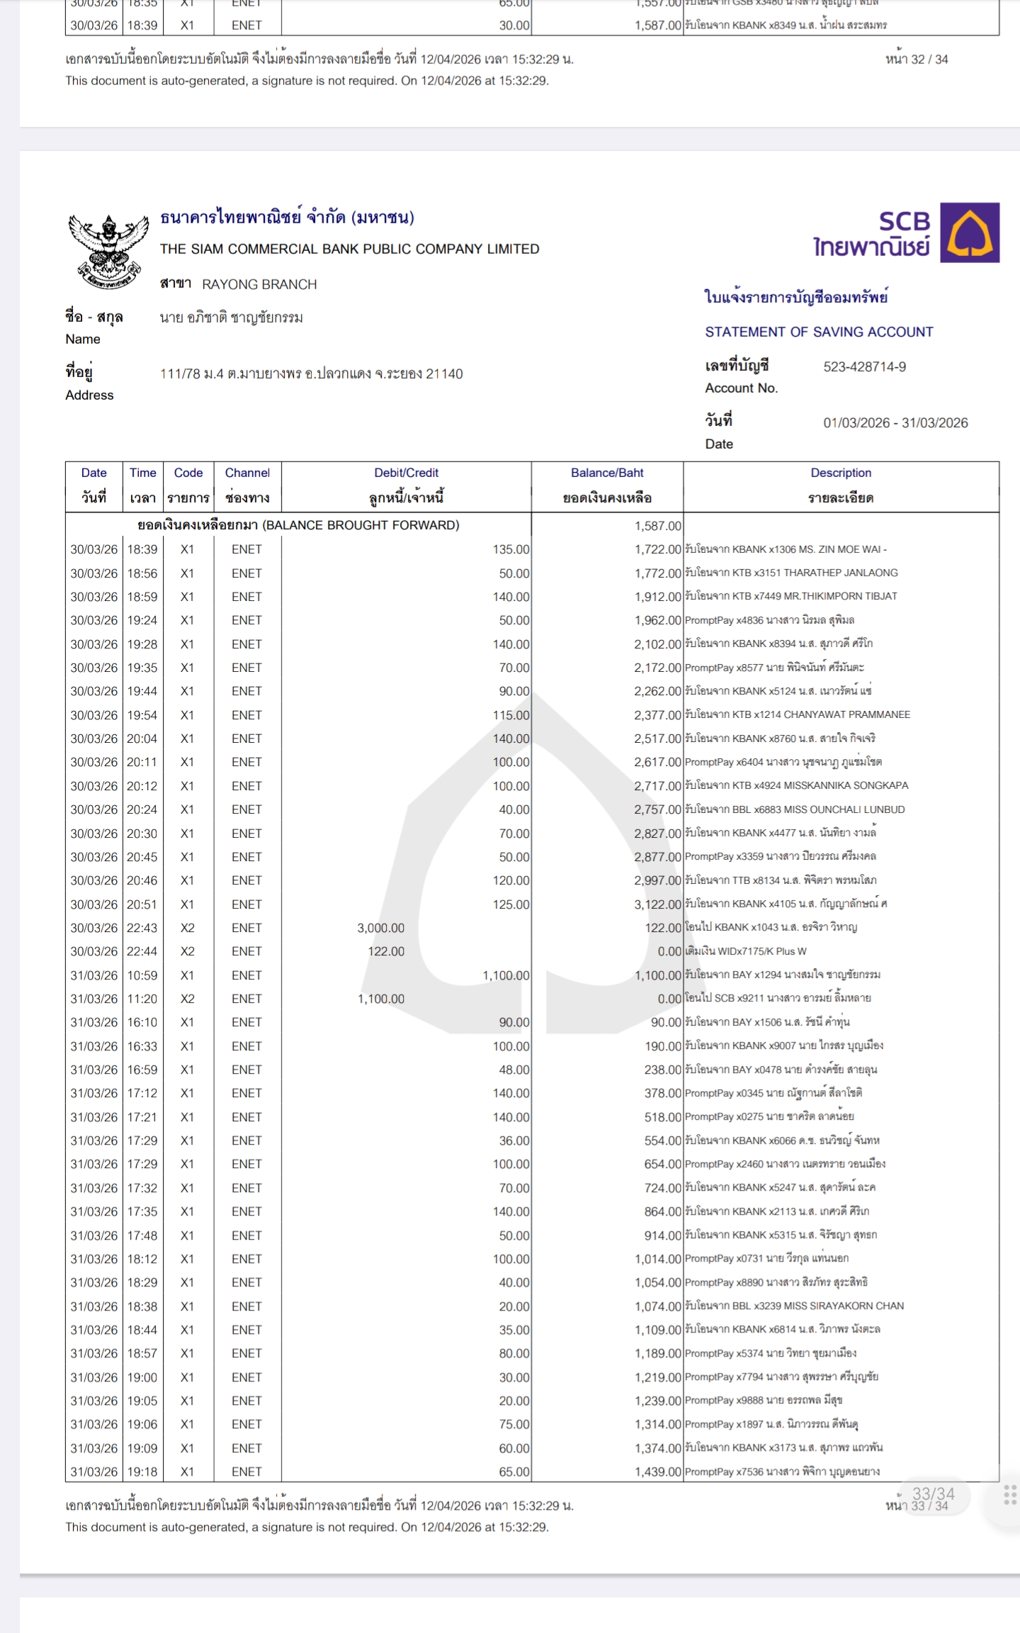This screenshot has height=1633, width=1020.
Task: Click the Description column header
Action: [x=841, y=486]
